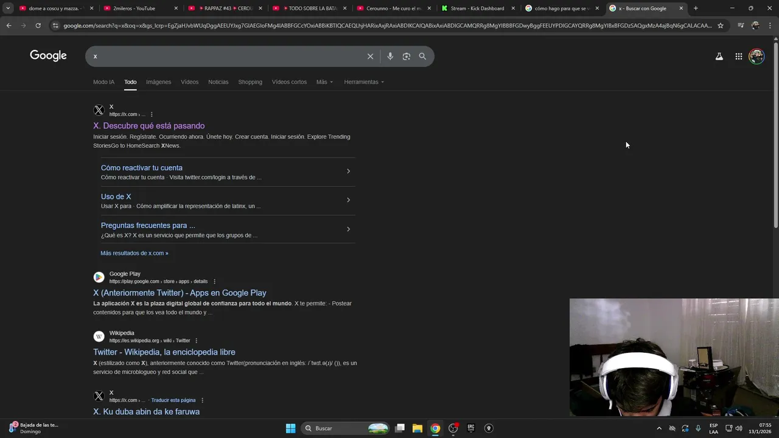Screen dimensions: 779x438
Task: Switch to the Stream - Kick Dashboard tab
Action: [478, 9]
